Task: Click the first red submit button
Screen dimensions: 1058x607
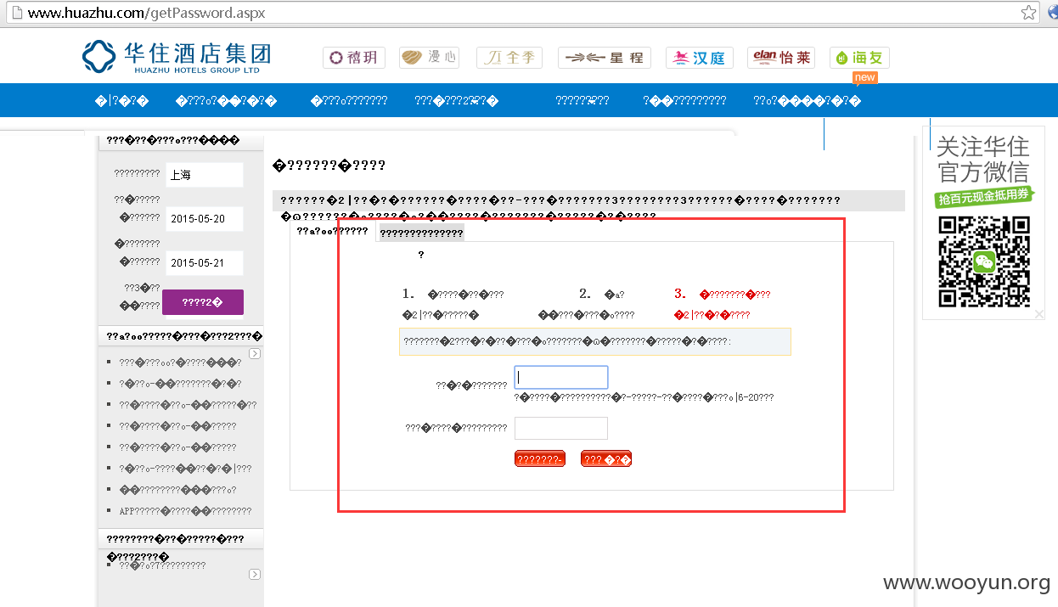Action: pyautogui.click(x=539, y=459)
